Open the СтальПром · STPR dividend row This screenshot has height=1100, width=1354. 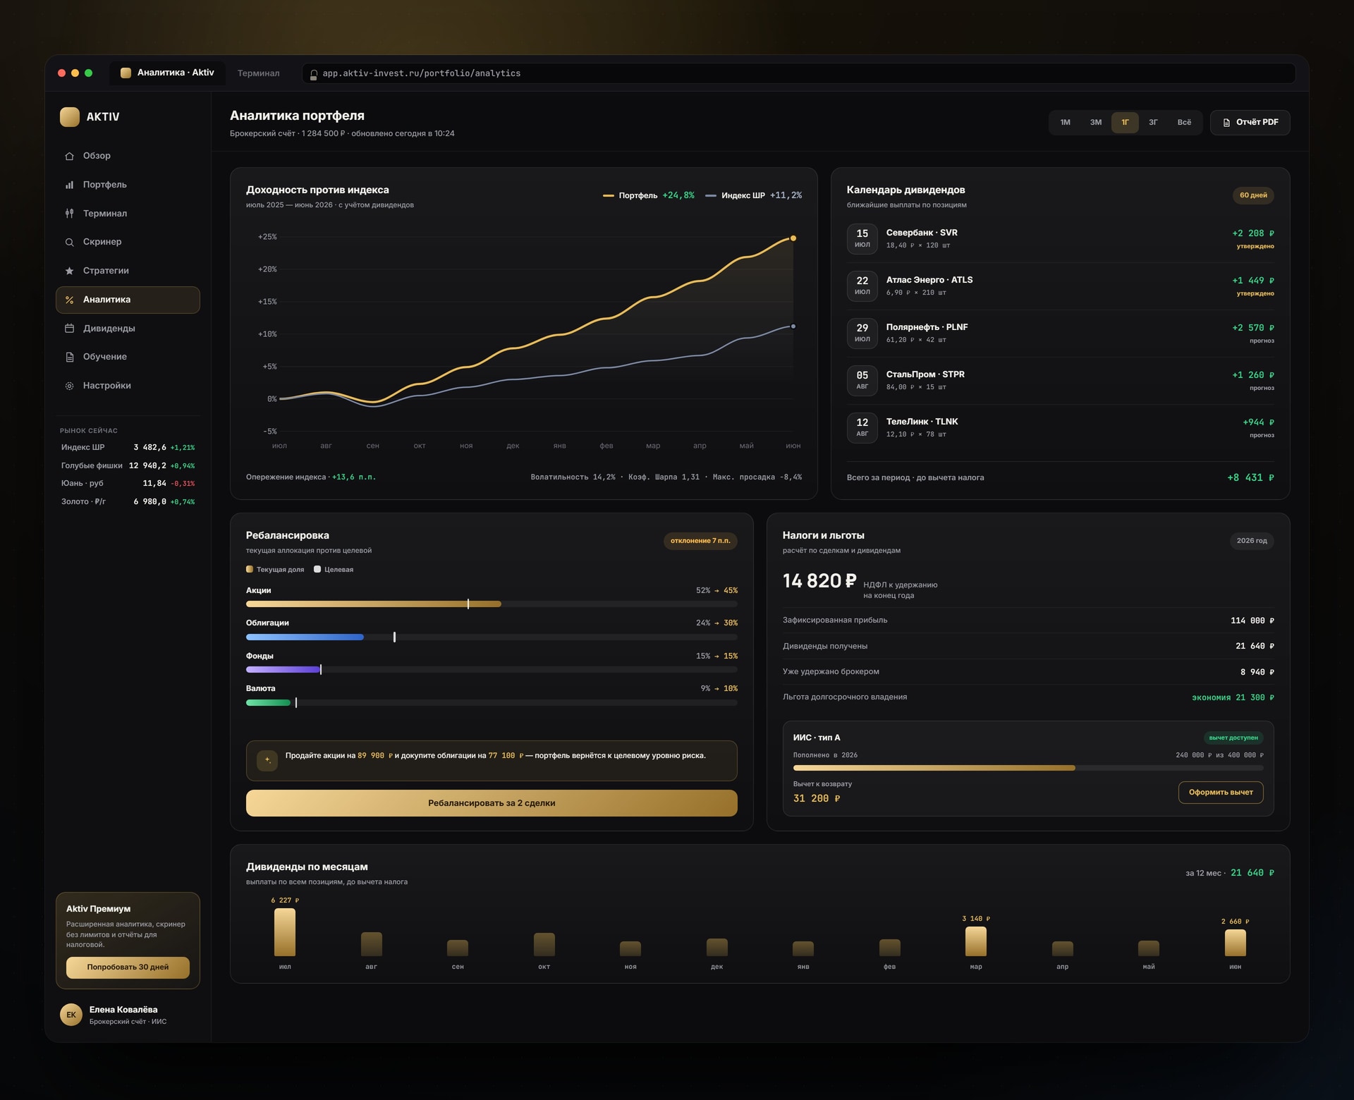[x=1060, y=381]
